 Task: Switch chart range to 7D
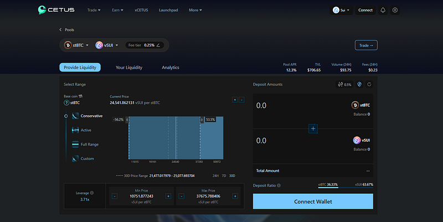(x=224, y=175)
